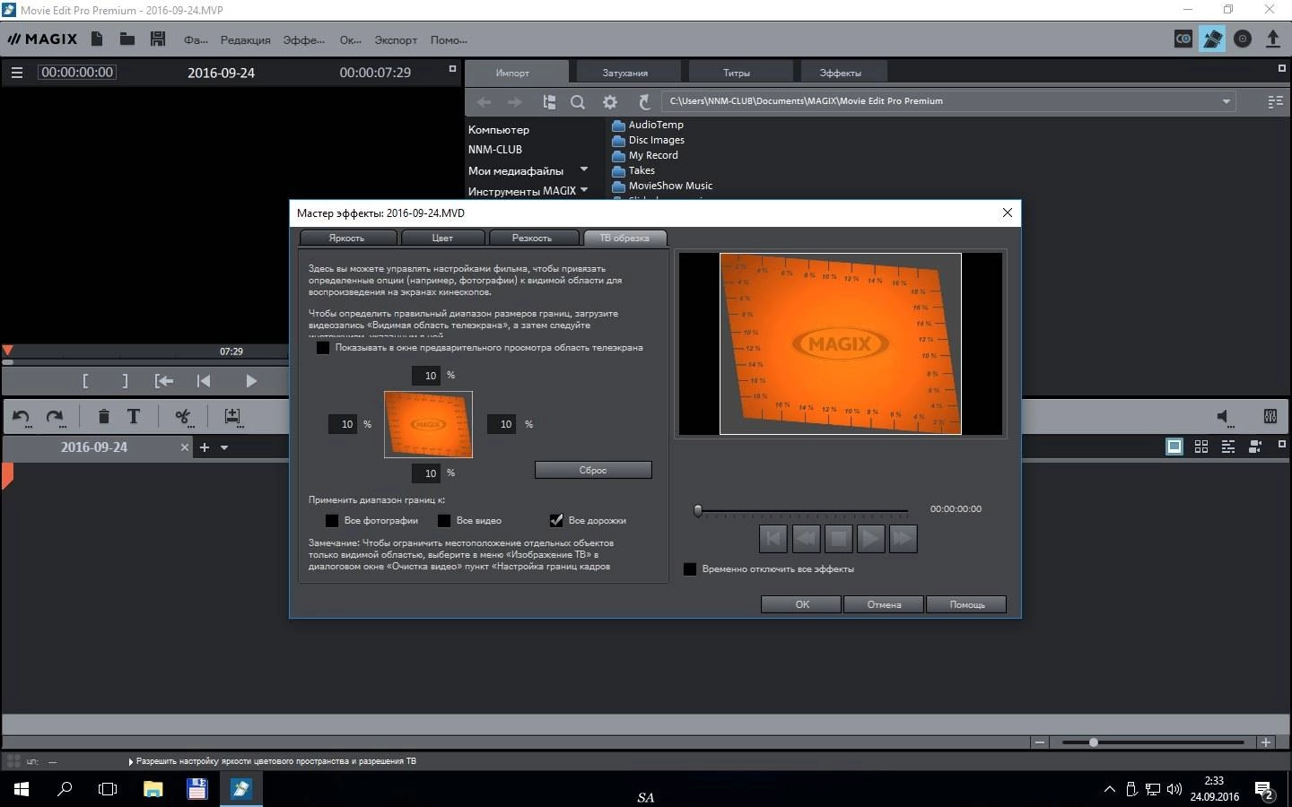This screenshot has height=807, width=1292.
Task: Click the search magnifier in media pool
Action: 578,102
